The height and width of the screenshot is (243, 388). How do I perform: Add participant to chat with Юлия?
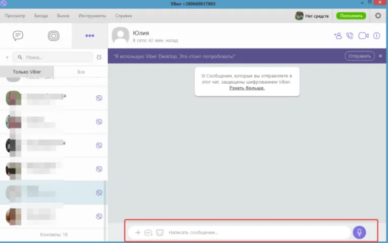(338, 36)
